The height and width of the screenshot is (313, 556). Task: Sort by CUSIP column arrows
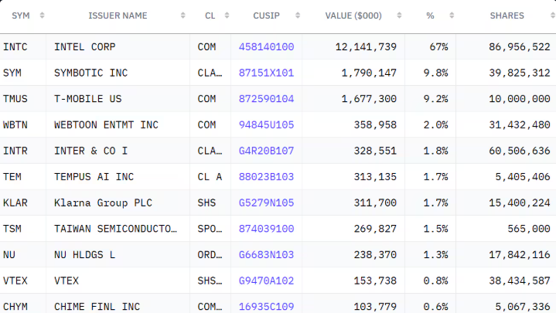click(298, 15)
